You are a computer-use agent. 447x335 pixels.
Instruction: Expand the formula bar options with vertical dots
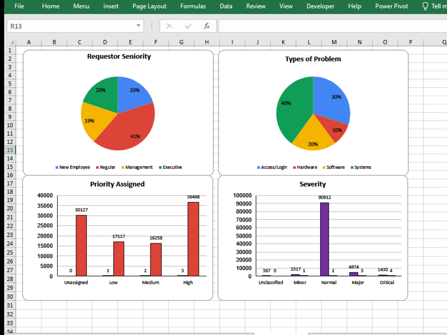[x=152, y=26]
